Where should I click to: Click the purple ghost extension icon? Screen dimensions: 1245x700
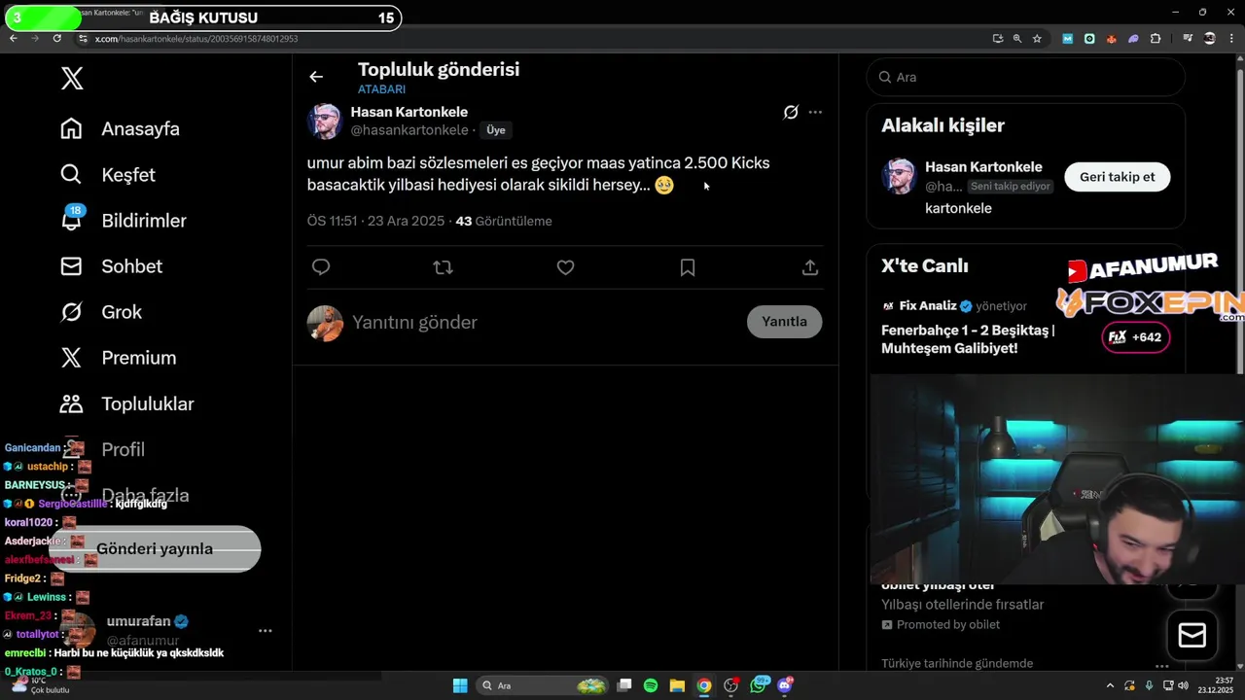coord(1133,39)
